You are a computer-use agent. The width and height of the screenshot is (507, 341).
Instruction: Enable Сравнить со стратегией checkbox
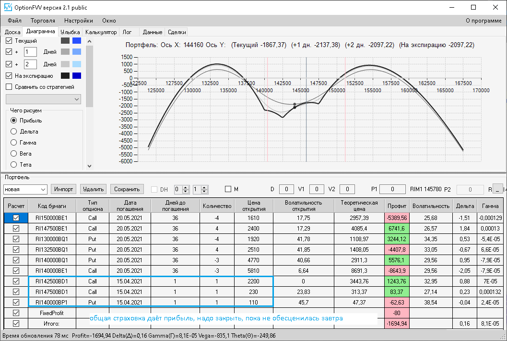(x=9, y=87)
